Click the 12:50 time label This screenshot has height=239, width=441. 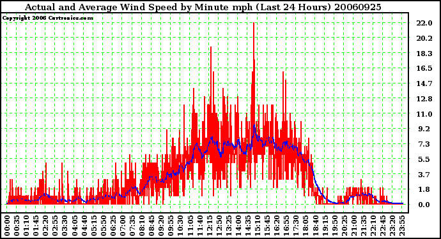[x=219, y=226]
